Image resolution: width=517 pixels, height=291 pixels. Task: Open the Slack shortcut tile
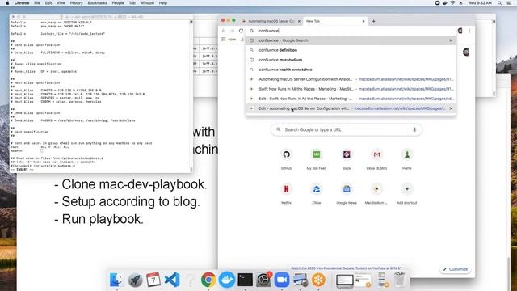tap(347, 158)
